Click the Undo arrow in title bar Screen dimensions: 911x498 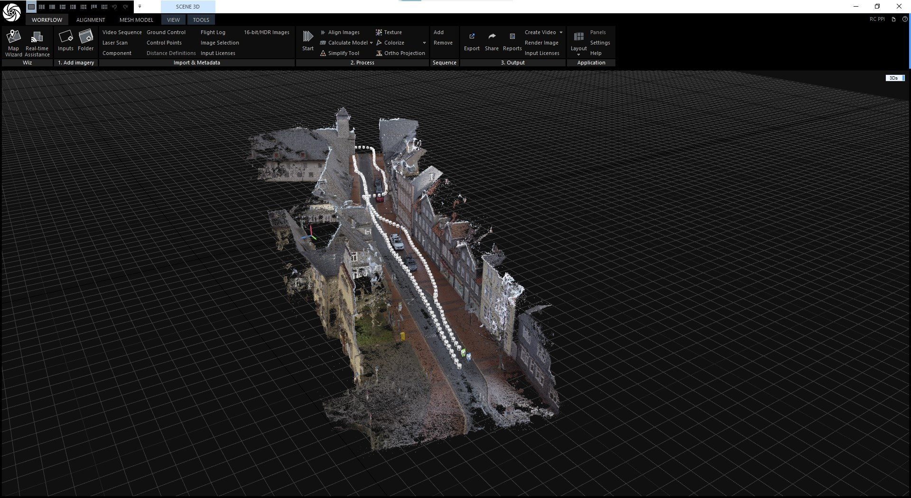(114, 7)
